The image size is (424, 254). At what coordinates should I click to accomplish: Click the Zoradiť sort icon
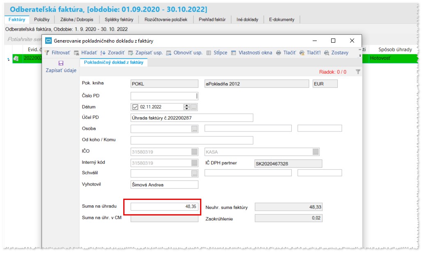tap(103, 53)
